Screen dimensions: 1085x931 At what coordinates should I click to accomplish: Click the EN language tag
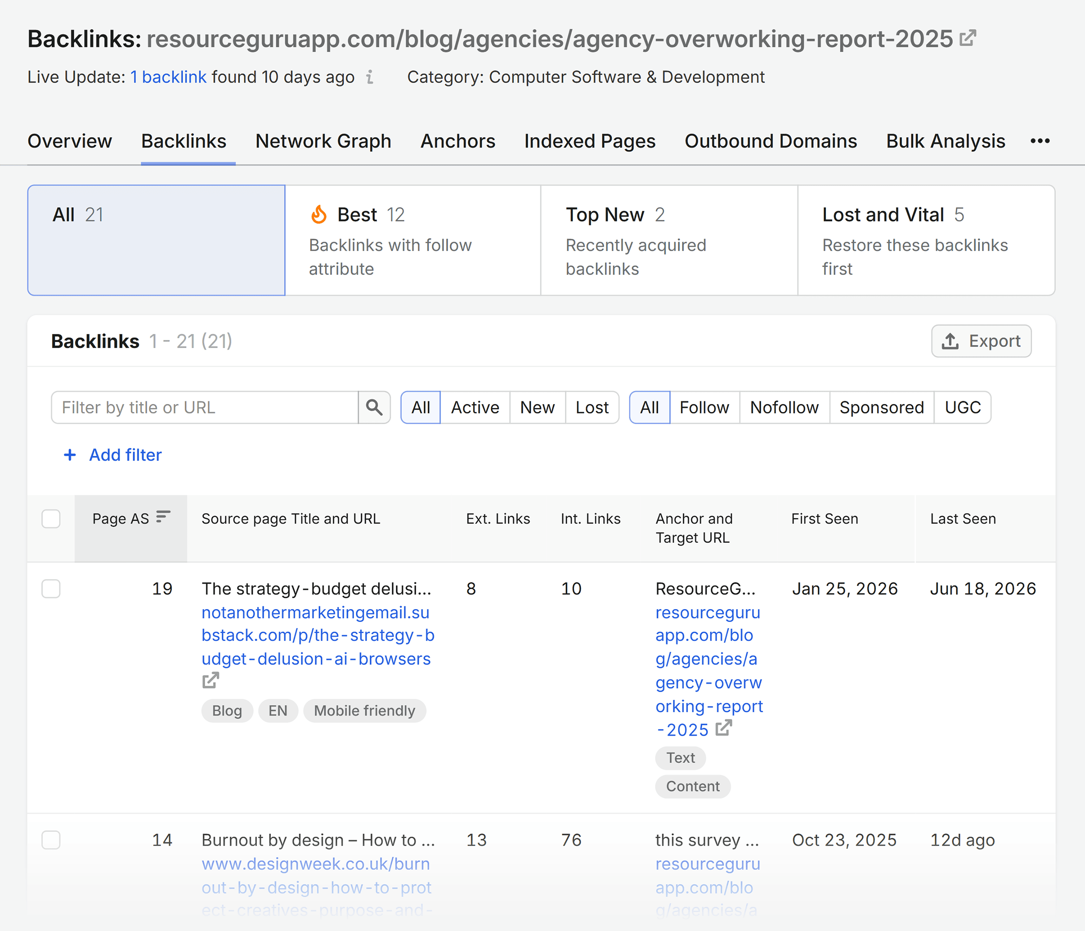(278, 710)
